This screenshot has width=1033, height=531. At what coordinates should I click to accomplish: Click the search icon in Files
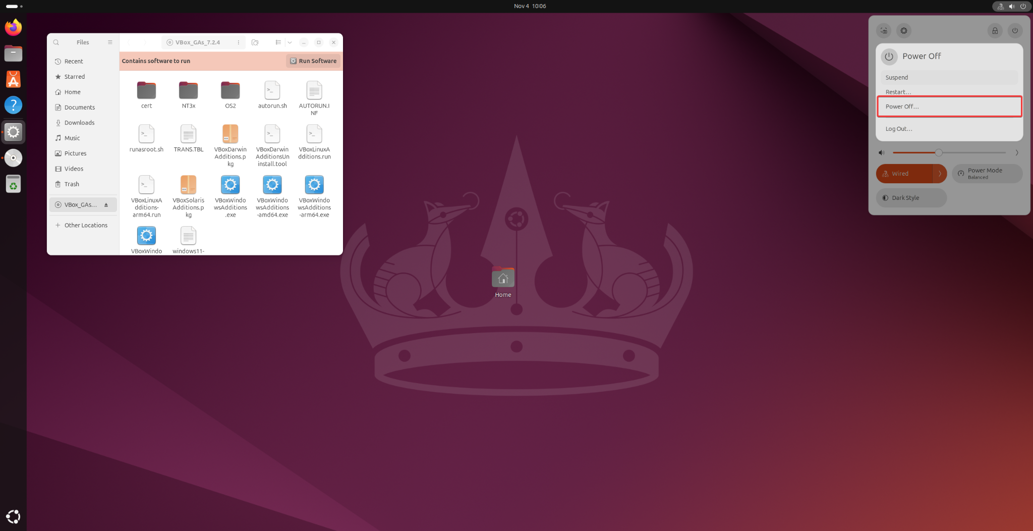coord(56,42)
